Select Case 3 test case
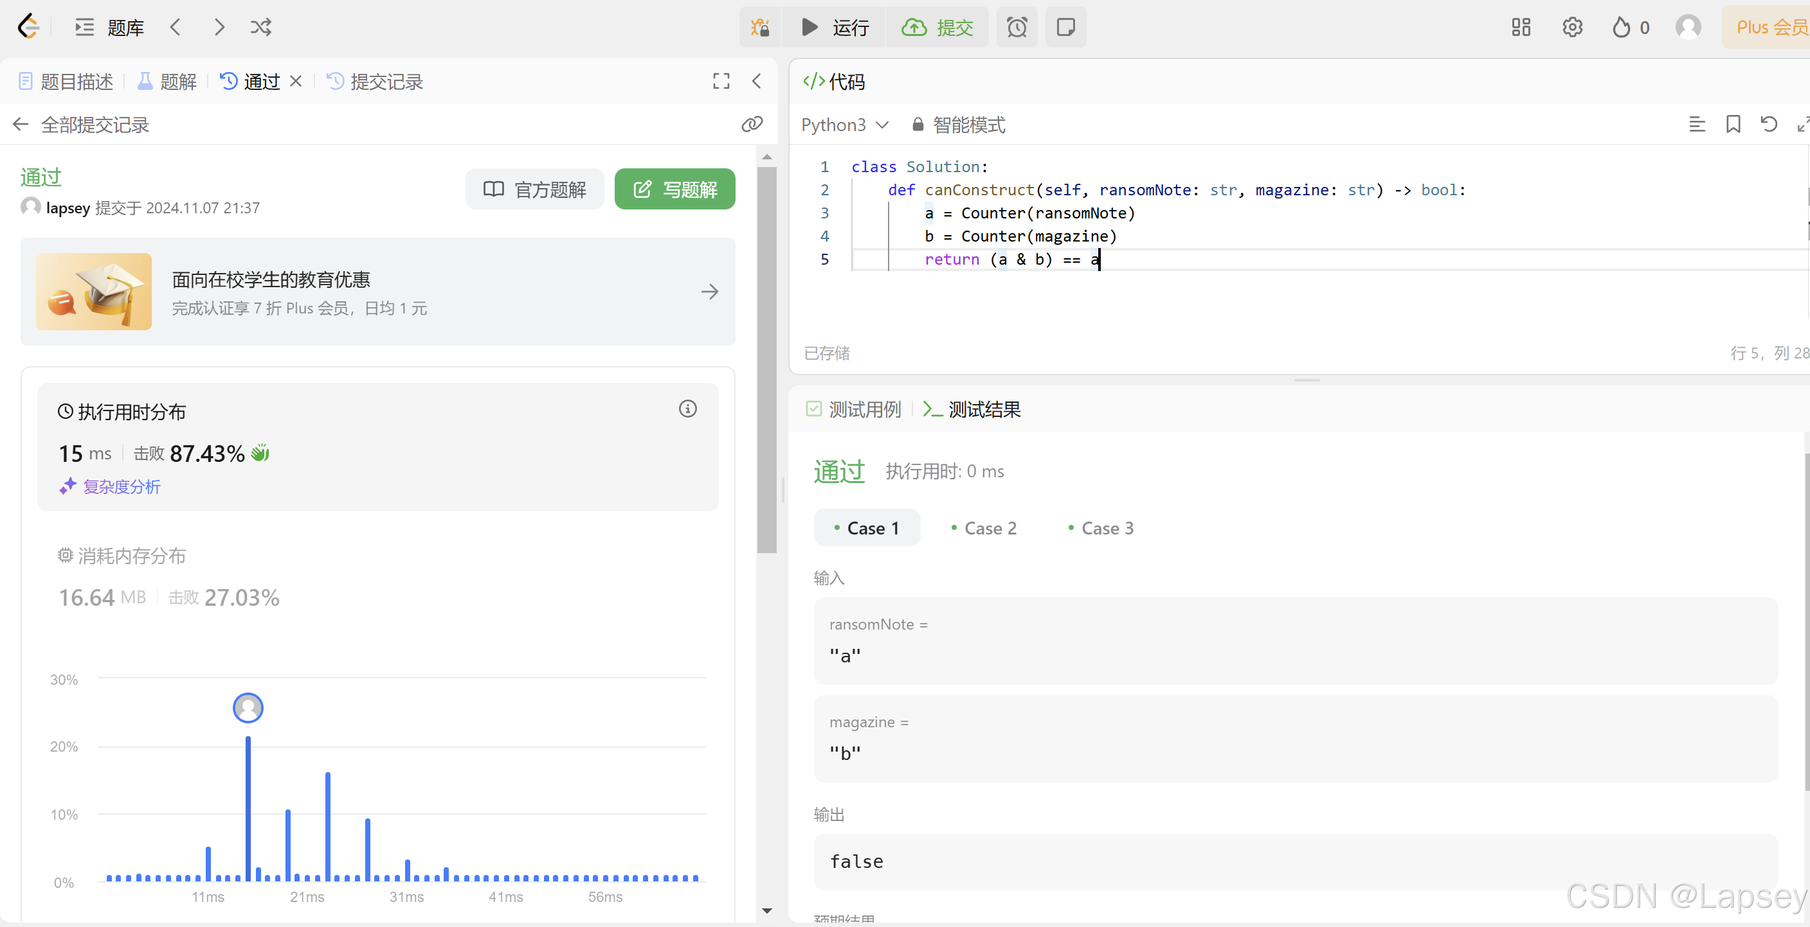Screen dimensions: 1810x927 tap(1100, 528)
